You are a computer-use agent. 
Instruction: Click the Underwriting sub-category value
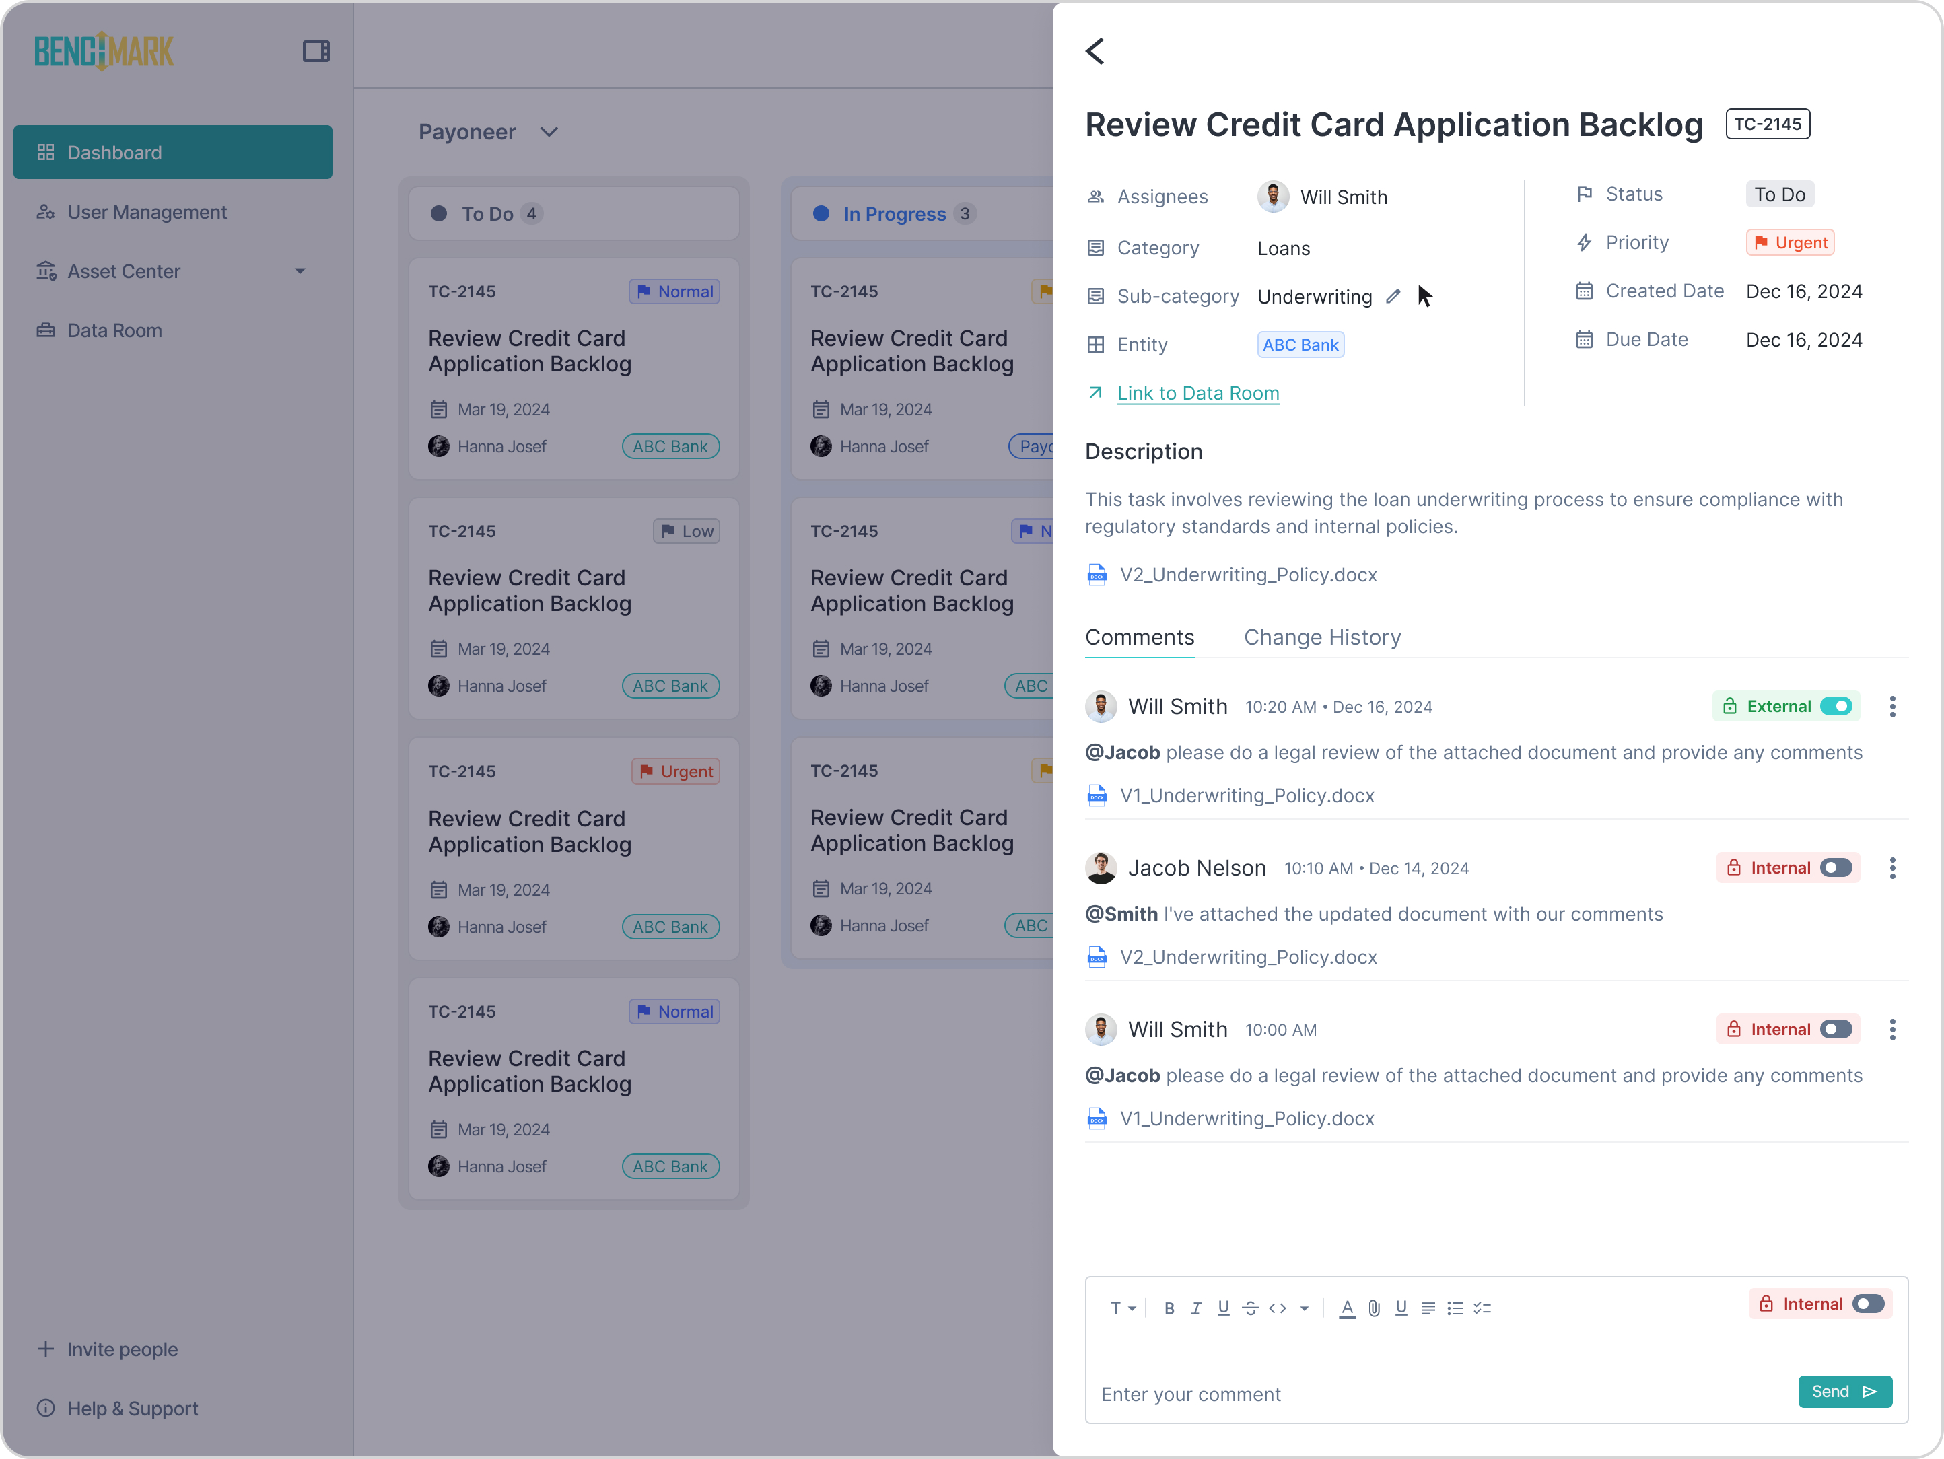[x=1314, y=297]
